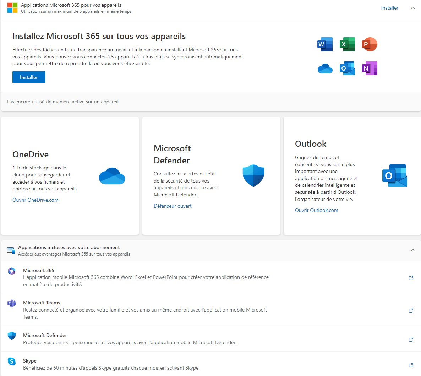Click the Microsoft Defender card heading
421x376 pixels.
(x=172, y=155)
